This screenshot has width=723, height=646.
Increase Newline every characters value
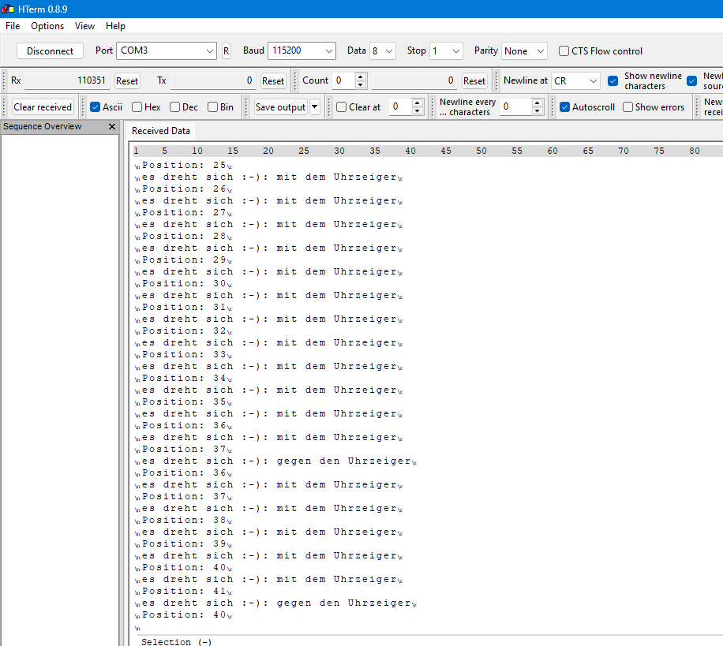pos(538,103)
